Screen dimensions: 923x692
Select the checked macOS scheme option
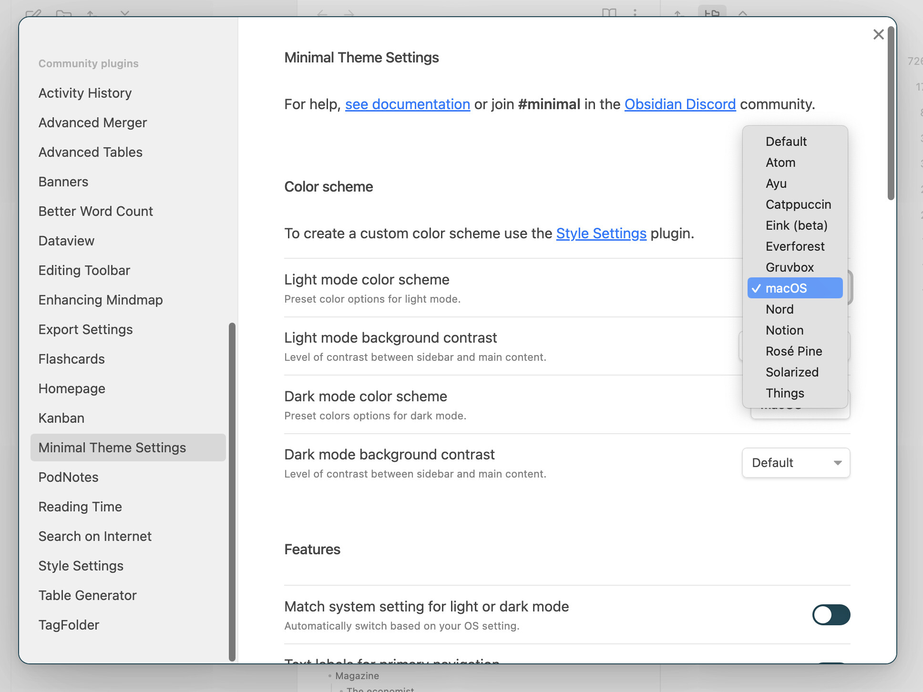coord(795,288)
